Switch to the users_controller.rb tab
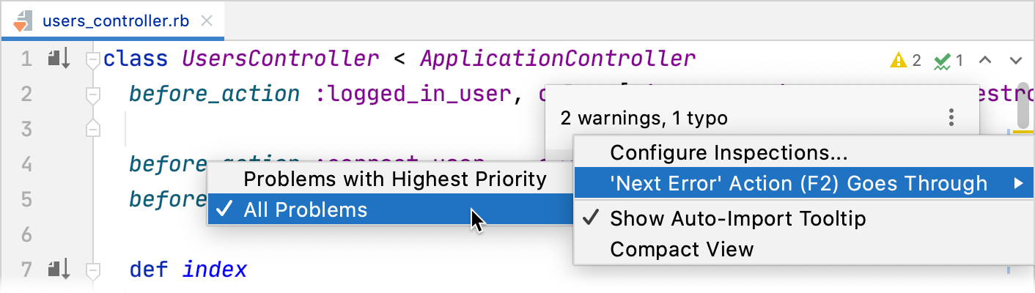1035x293 pixels. (x=116, y=21)
